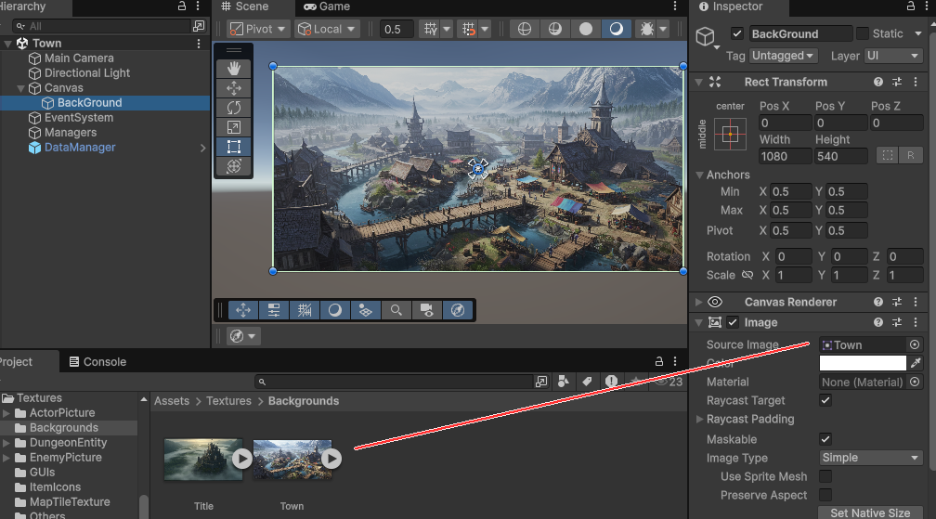Open the Image Type dropdown
The width and height of the screenshot is (936, 519).
tap(870, 458)
